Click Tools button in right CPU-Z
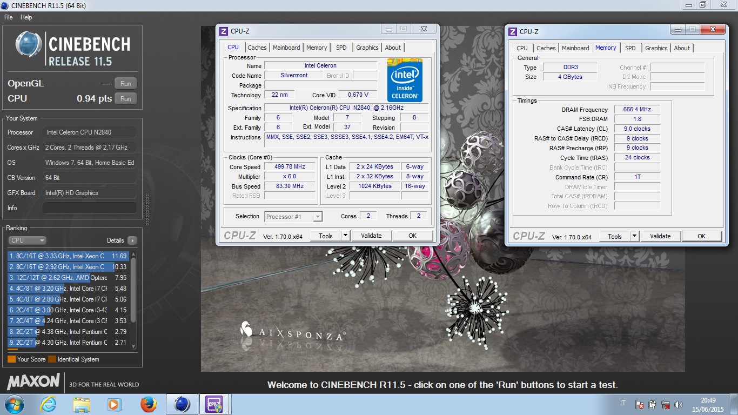The height and width of the screenshot is (415, 738). point(615,236)
